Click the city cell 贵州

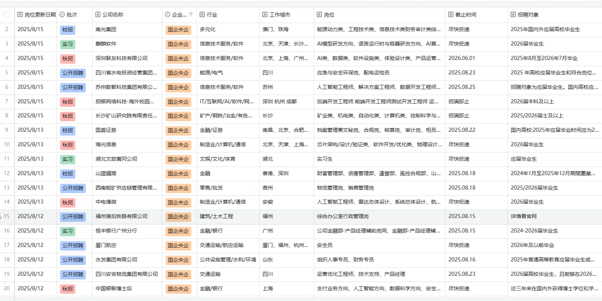pyautogui.click(x=287, y=188)
